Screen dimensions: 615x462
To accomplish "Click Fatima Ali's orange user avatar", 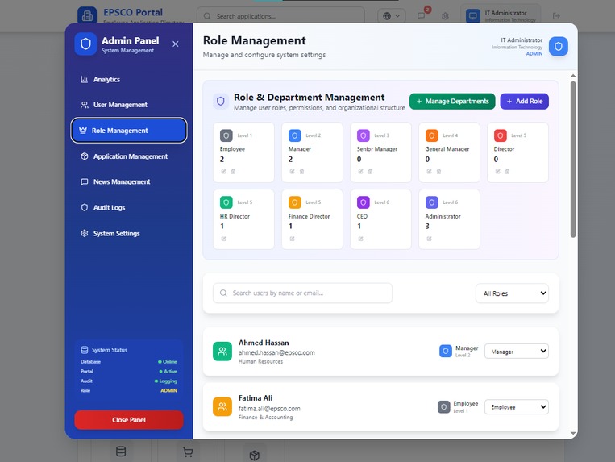I will [x=222, y=406].
